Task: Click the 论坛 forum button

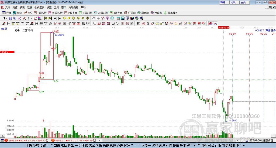Action: [234, 2]
